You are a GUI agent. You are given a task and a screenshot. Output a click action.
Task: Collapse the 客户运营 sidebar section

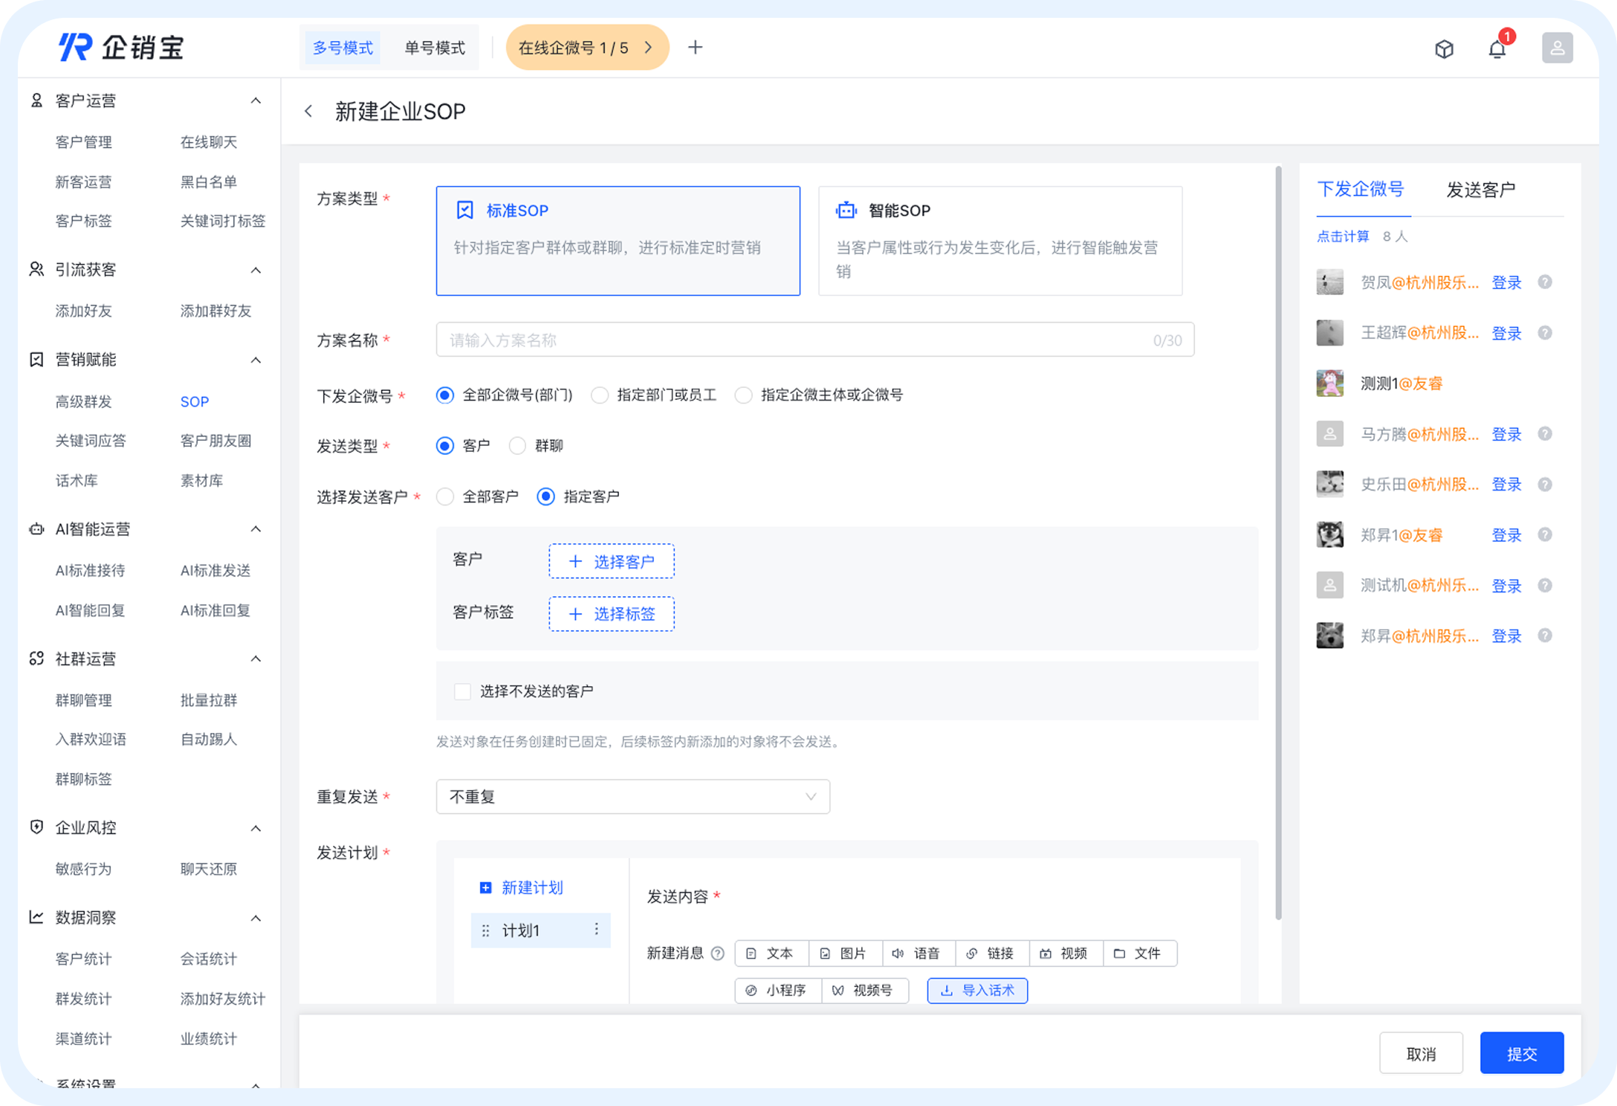coord(256,101)
